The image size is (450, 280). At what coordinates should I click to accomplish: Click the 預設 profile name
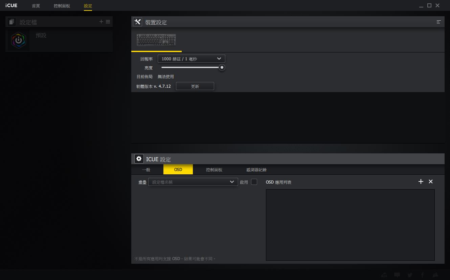tap(41, 35)
